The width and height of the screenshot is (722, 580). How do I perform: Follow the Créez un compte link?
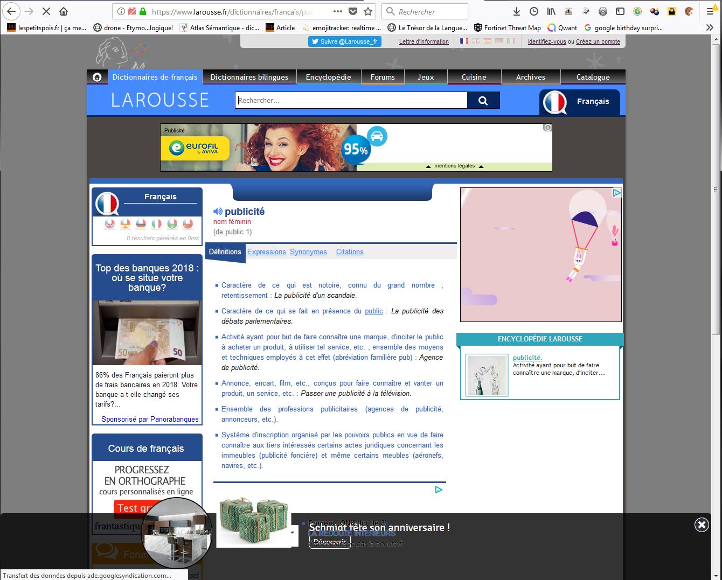tap(598, 41)
